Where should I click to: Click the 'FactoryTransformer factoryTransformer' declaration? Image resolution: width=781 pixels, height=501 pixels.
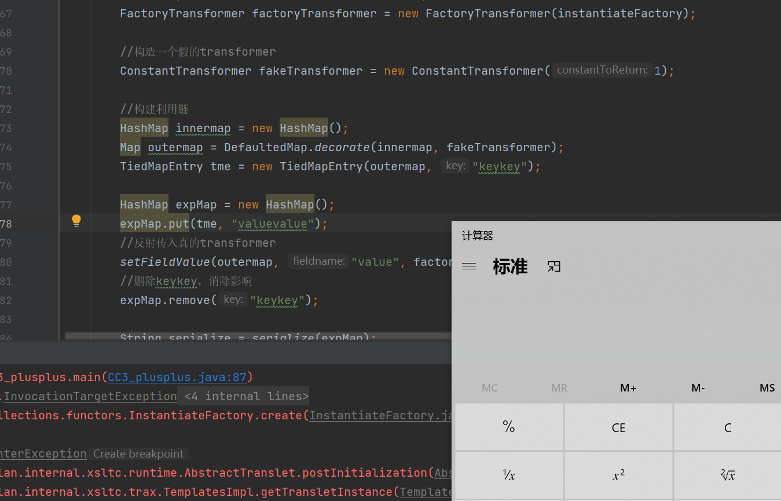pyautogui.click(x=248, y=13)
